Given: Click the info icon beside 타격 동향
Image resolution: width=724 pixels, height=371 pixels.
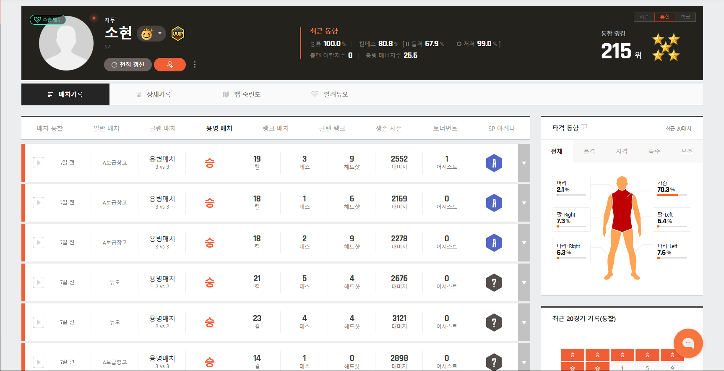Looking at the screenshot, I should [584, 128].
